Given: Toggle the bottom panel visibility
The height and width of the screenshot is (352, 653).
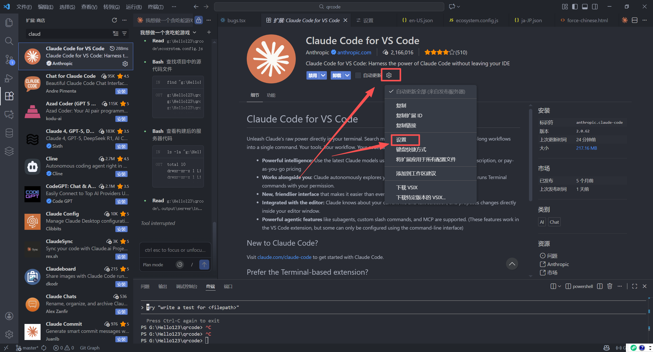Looking at the screenshot, I should click(585, 7).
